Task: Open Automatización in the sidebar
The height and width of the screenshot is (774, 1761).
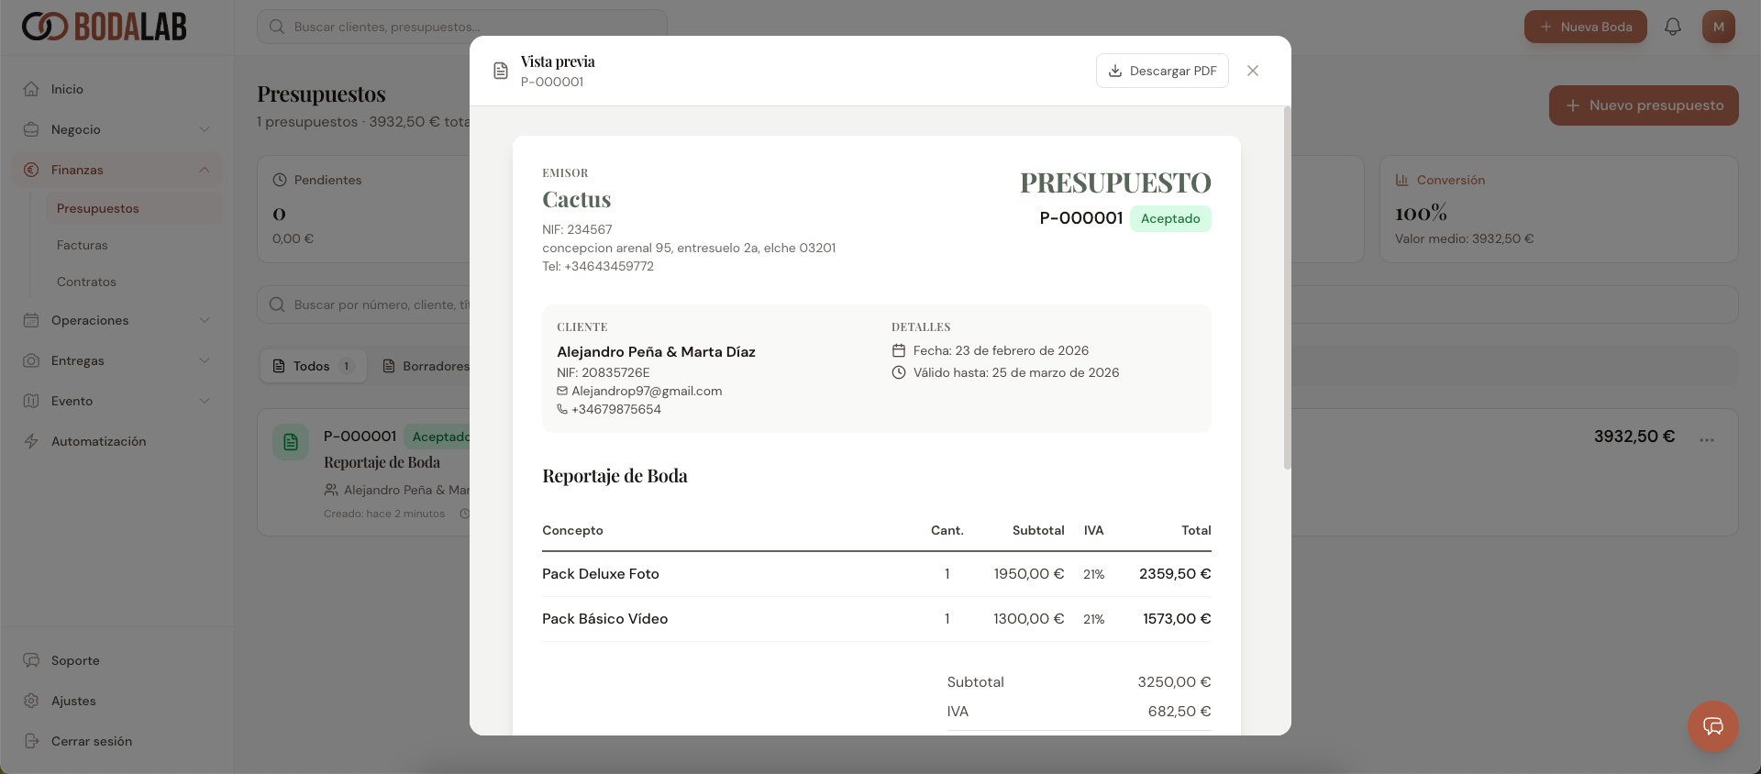Action: point(117,441)
